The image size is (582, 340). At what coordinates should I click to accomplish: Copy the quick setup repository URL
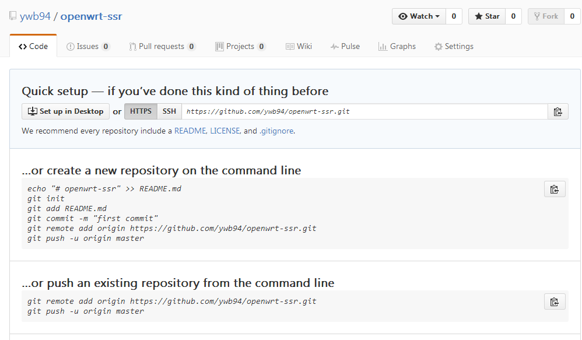tap(558, 111)
